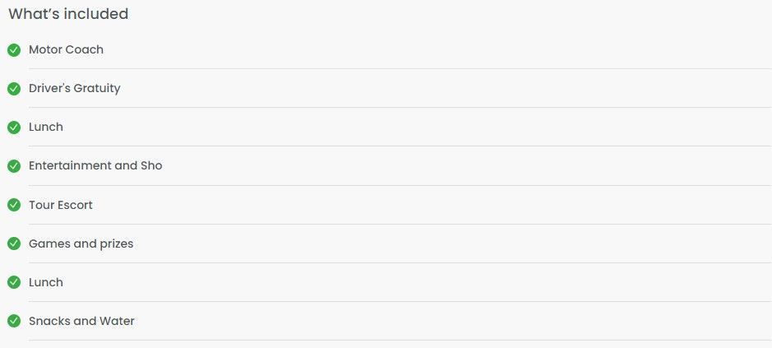Click the check icon next to Games and prizes

tap(14, 244)
